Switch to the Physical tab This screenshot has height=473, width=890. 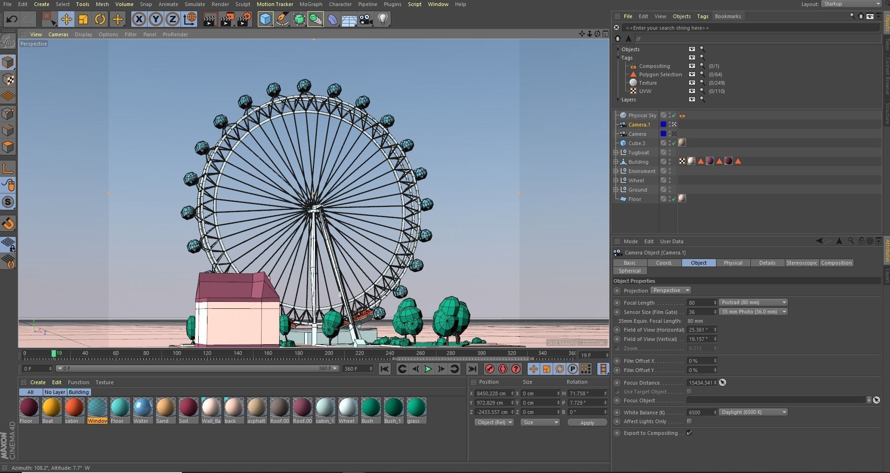coord(733,263)
